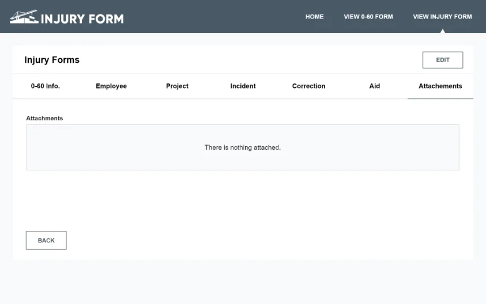Viewport: 486px width, 304px height.
Task: Open the Aid tab
Action: pyautogui.click(x=374, y=86)
